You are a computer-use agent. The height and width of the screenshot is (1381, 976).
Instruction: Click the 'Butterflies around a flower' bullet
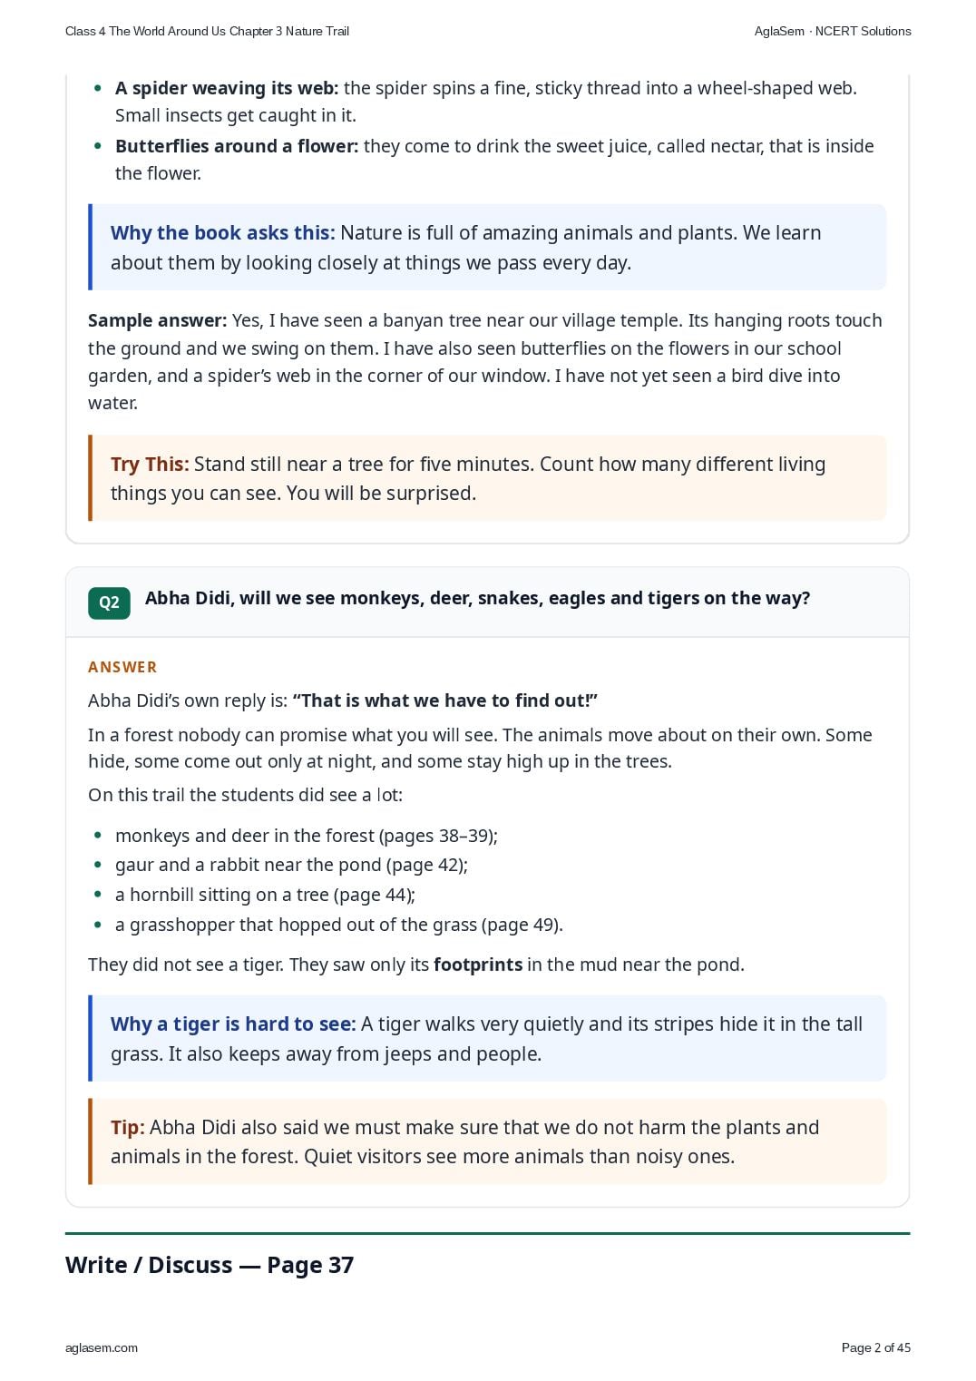494,160
